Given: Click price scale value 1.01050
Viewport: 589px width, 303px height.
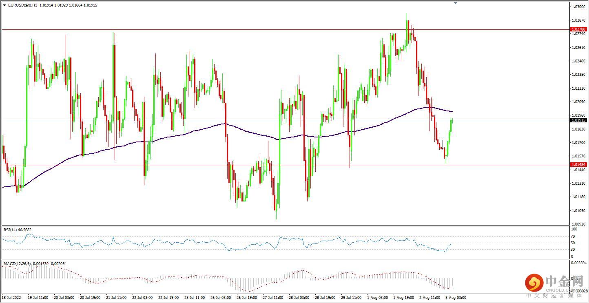Looking at the screenshot, I should [579, 210].
